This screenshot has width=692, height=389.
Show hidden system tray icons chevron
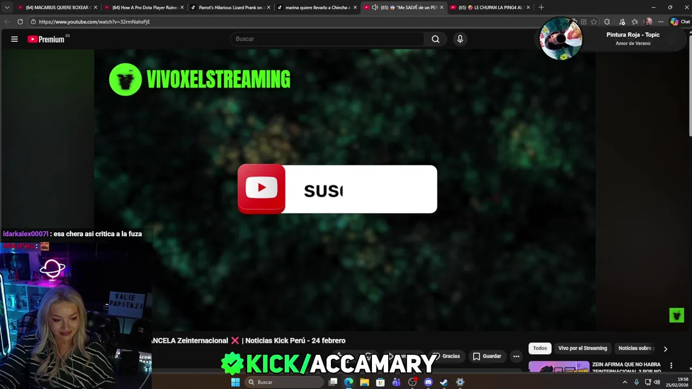[625, 382]
